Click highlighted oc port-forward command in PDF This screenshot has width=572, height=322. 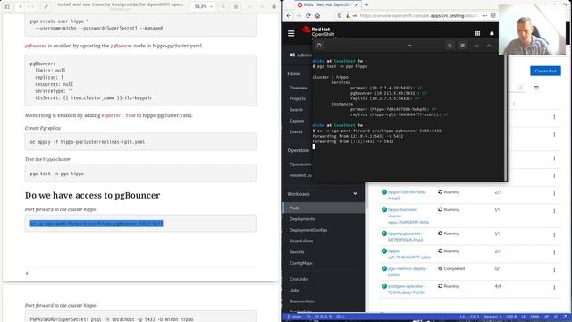(97, 224)
